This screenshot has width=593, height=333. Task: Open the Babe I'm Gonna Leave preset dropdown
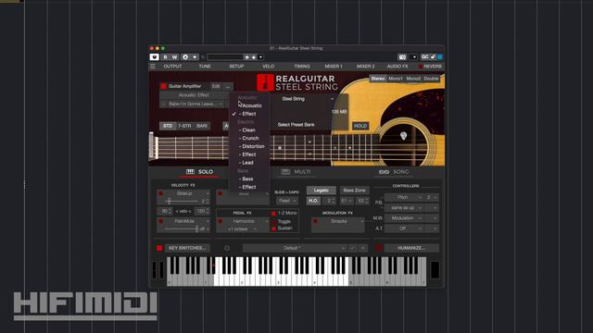click(196, 104)
